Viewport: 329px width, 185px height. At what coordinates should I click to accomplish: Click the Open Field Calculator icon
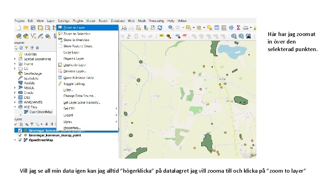(x=224, y=28)
